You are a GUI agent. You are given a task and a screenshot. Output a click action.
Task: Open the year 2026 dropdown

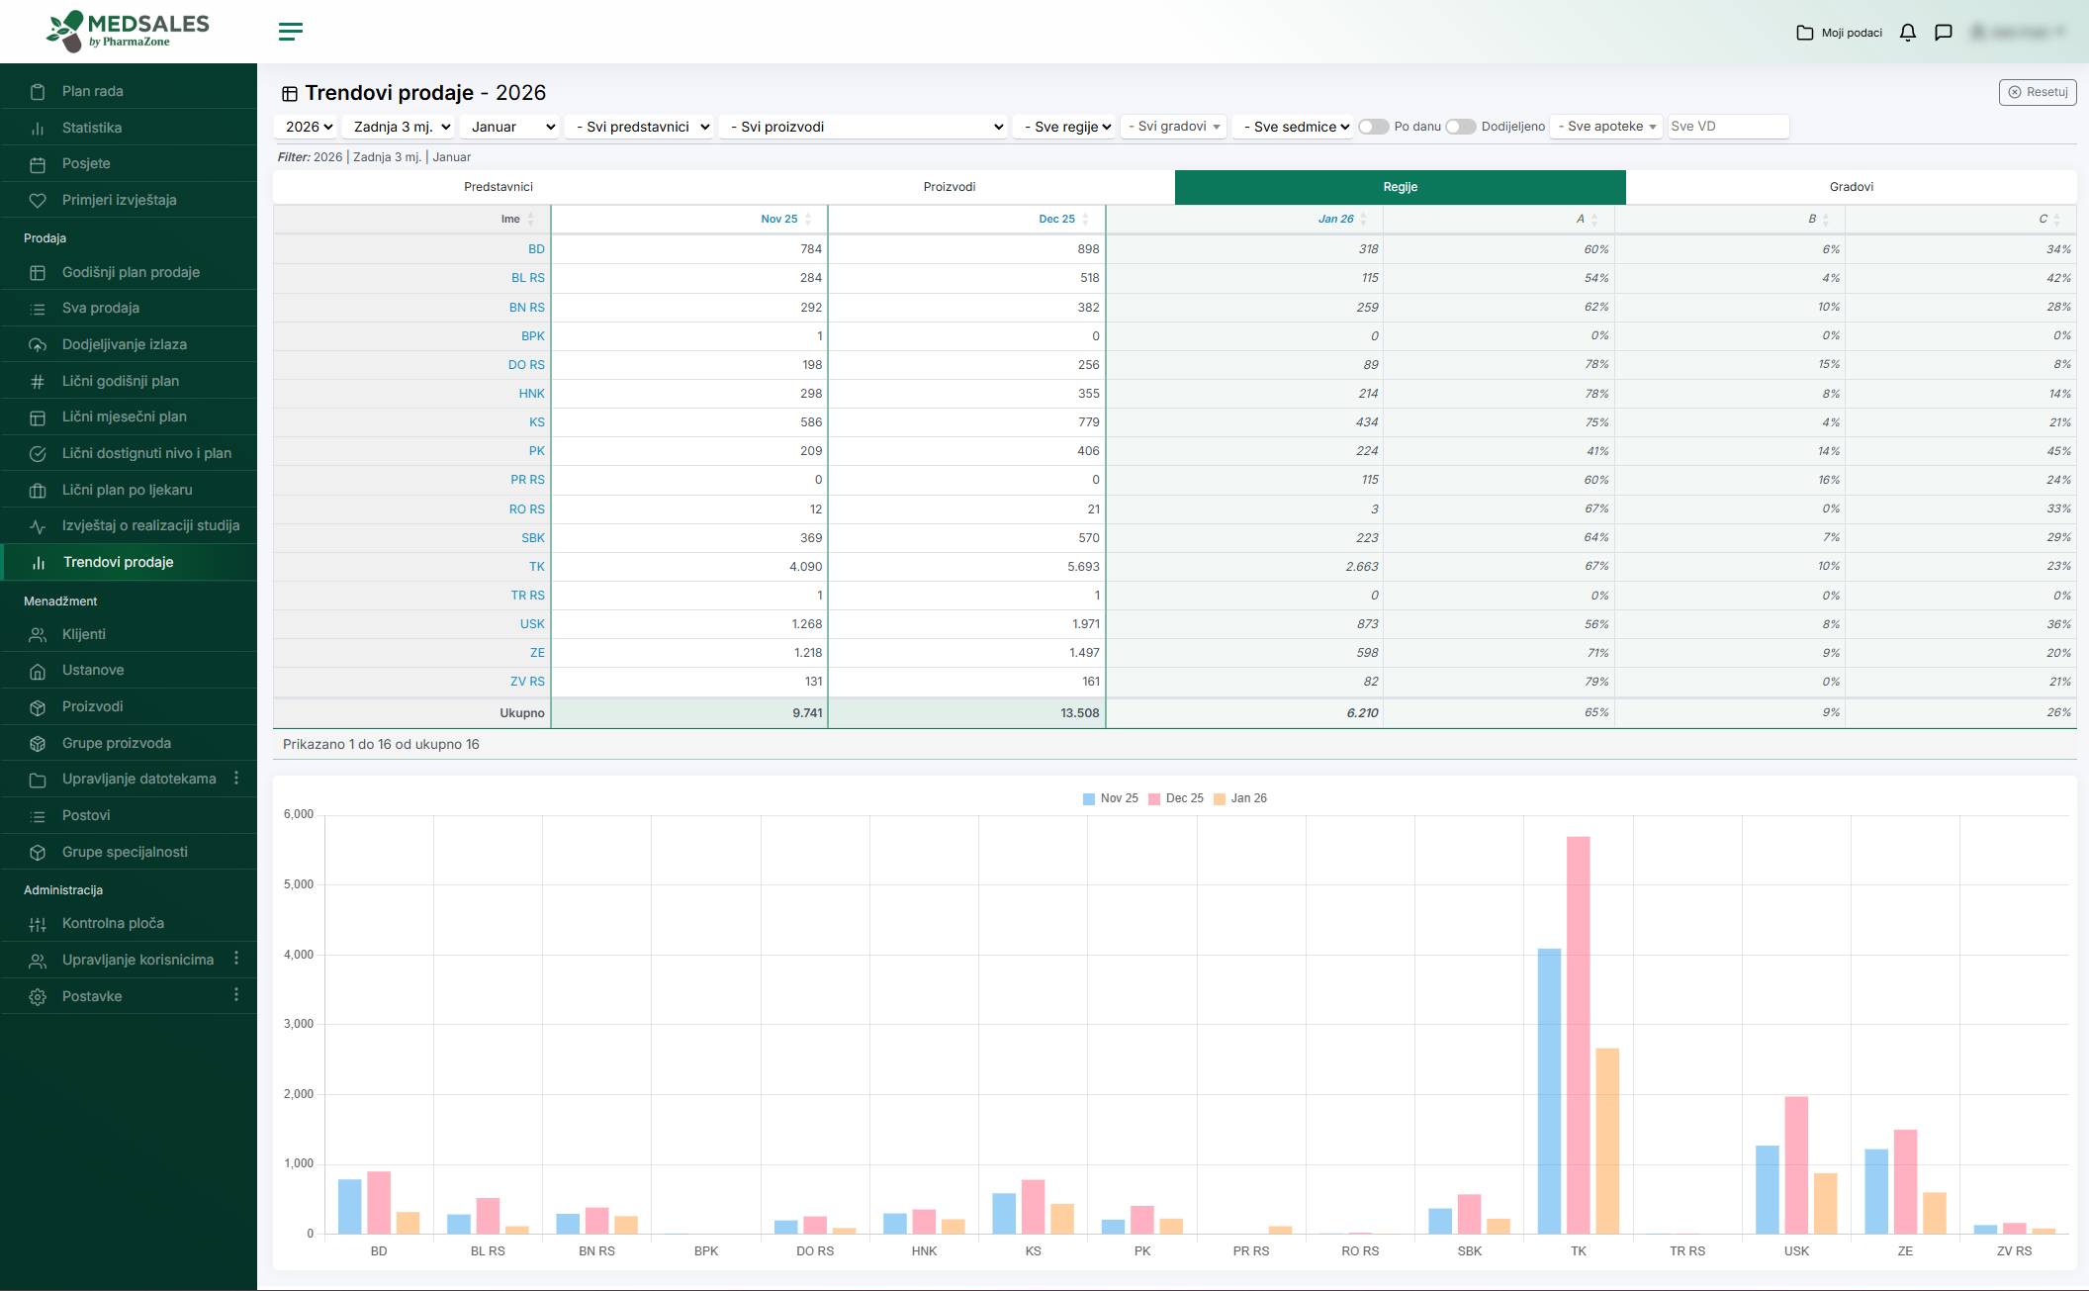pyautogui.click(x=308, y=127)
